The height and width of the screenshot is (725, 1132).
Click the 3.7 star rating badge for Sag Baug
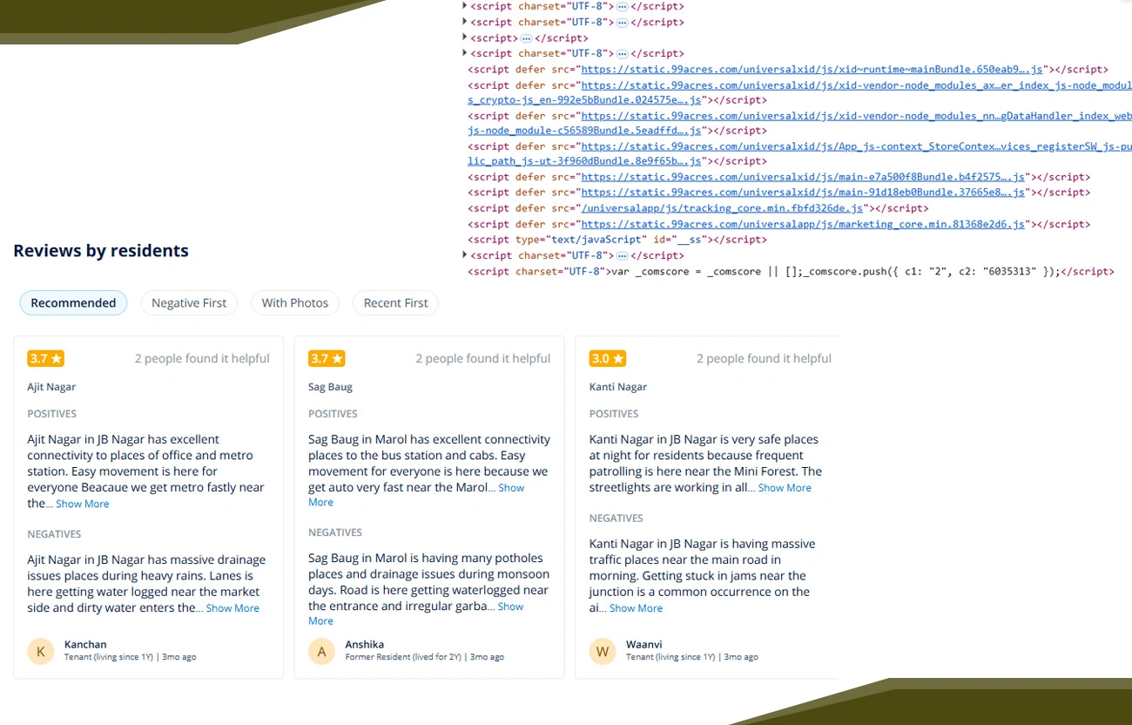327,358
